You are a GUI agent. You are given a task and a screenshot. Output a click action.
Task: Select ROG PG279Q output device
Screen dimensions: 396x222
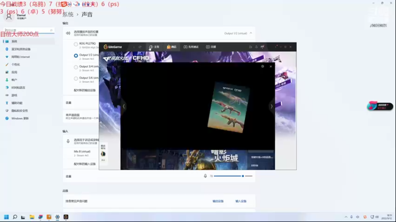(76, 44)
